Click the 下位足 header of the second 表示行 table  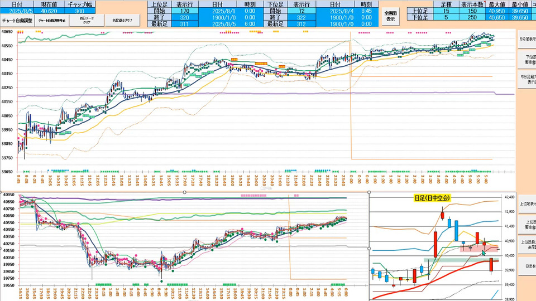pyautogui.click(x=275, y=4)
